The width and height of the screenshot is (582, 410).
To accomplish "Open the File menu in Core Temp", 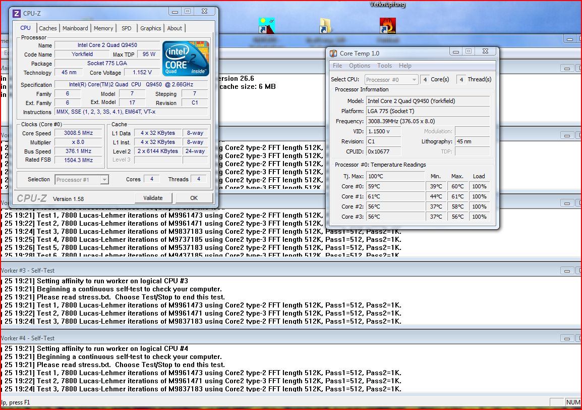I will pos(337,66).
